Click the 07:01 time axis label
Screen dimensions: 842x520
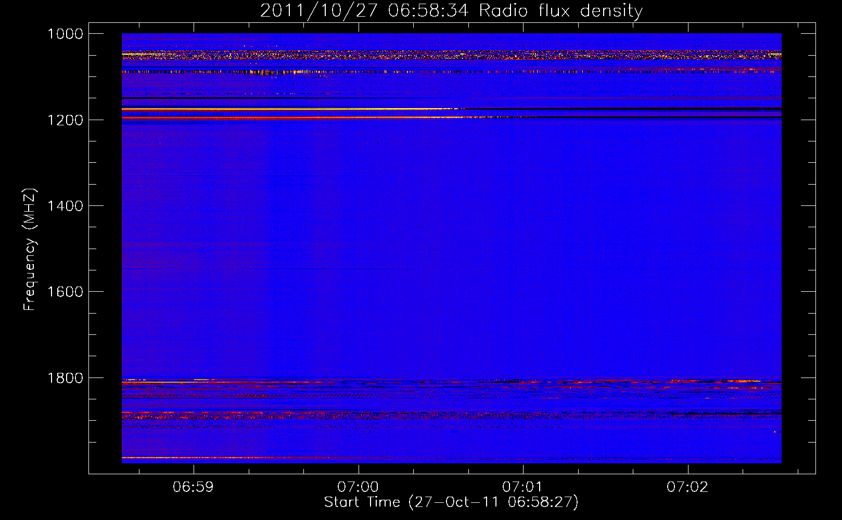tap(522, 487)
